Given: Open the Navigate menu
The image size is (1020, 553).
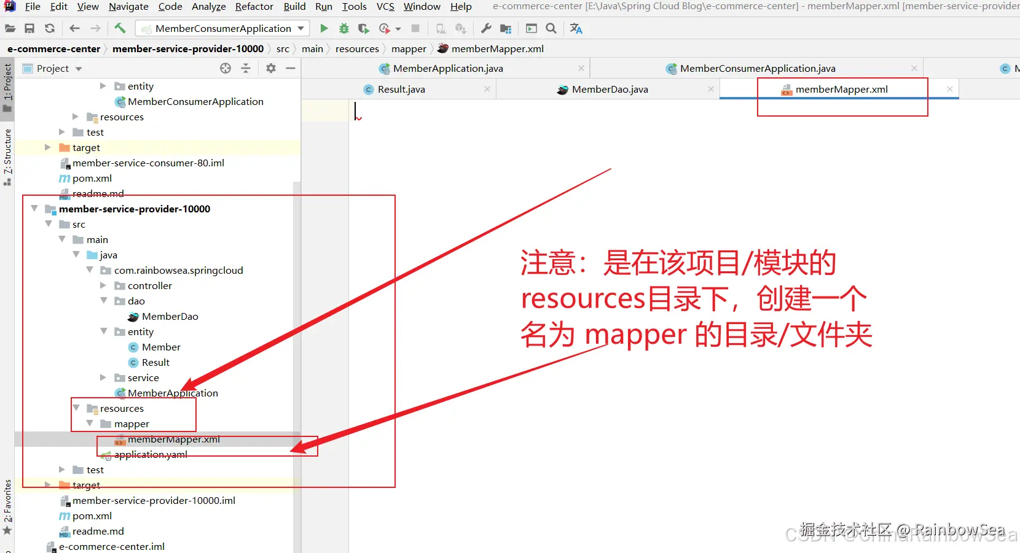Looking at the screenshot, I should click(x=128, y=6).
